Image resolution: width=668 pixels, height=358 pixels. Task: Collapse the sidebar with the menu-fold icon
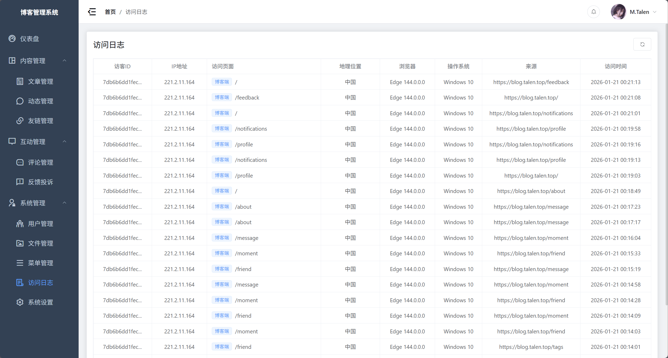(92, 12)
